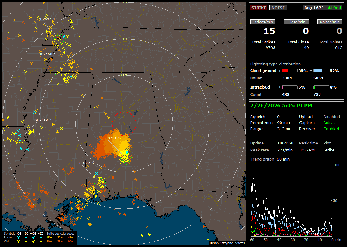Click the storm cell label J-3751-1
347x247 pixels.
(112, 138)
